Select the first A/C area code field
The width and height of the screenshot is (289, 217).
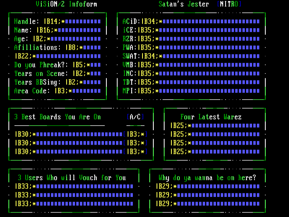[137, 134]
